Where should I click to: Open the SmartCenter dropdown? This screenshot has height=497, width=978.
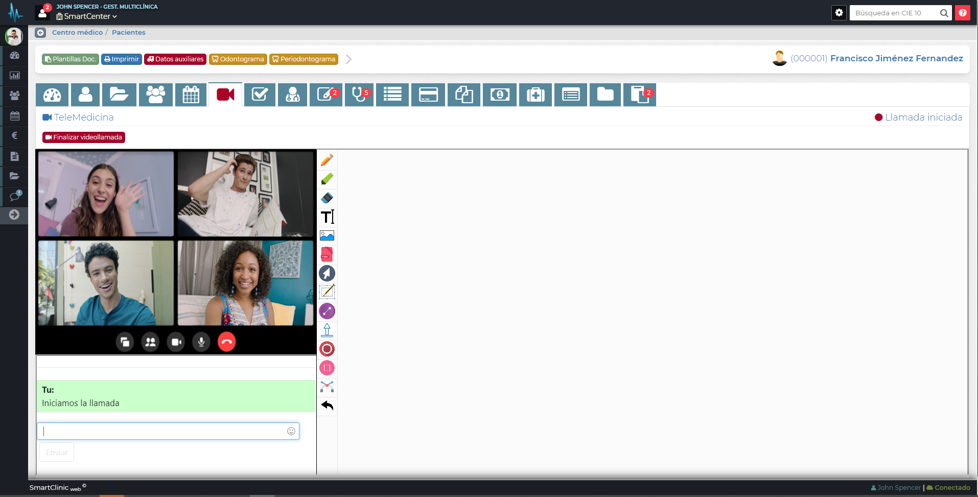87,16
